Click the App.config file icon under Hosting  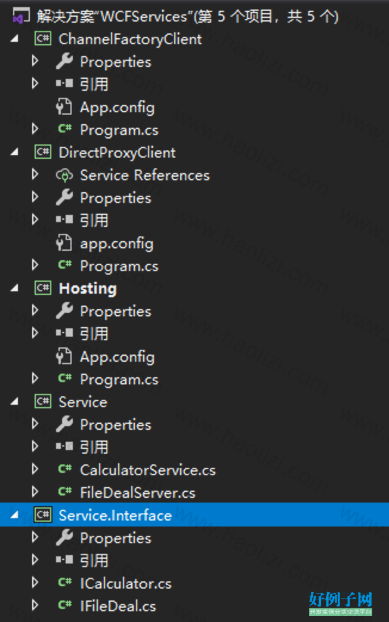64,356
